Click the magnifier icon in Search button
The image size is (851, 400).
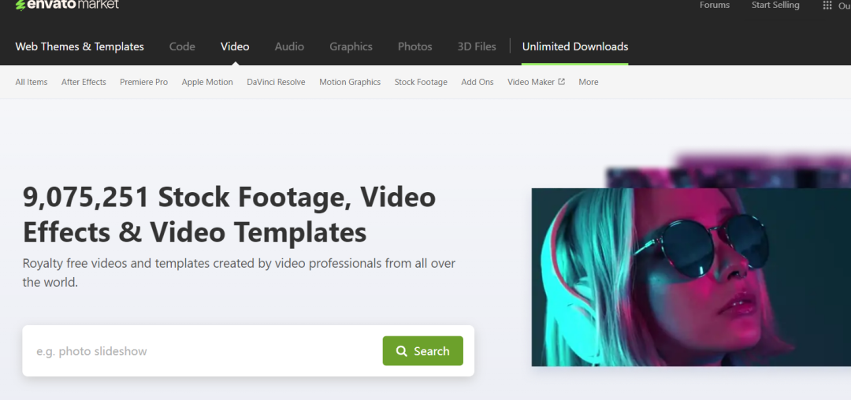coord(402,350)
